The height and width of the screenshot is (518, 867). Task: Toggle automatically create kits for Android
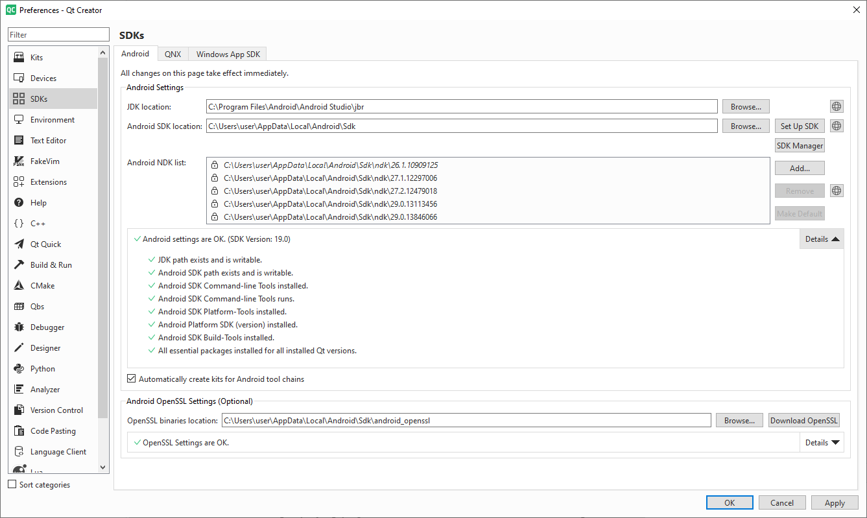click(132, 379)
